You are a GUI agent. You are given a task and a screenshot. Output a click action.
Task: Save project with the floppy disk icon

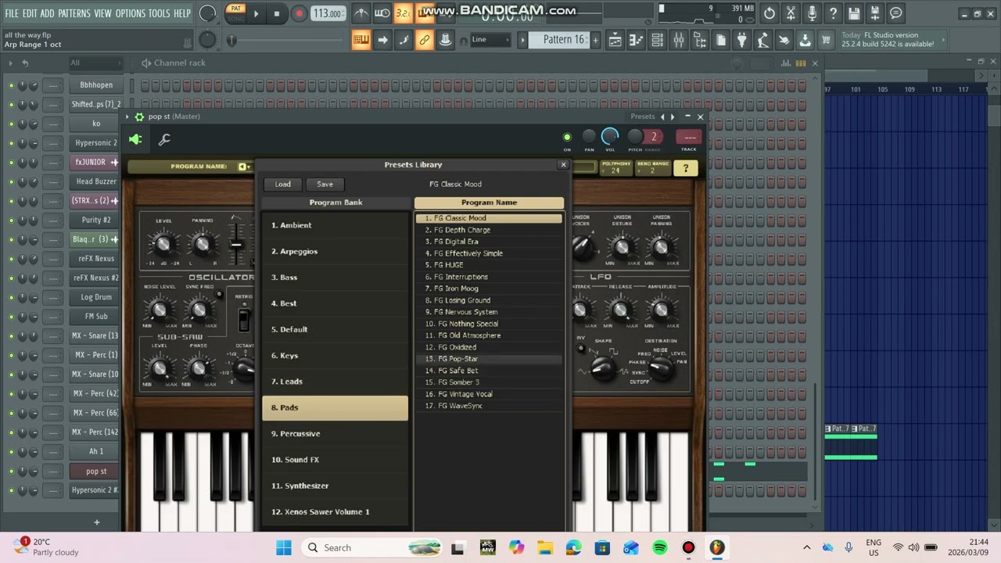[854, 13]
